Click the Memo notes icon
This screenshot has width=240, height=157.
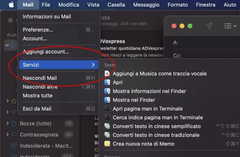point(107,144)
